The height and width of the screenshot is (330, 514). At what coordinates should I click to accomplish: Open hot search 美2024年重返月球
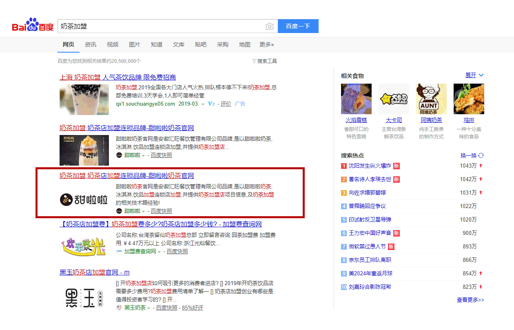[370, 273]
